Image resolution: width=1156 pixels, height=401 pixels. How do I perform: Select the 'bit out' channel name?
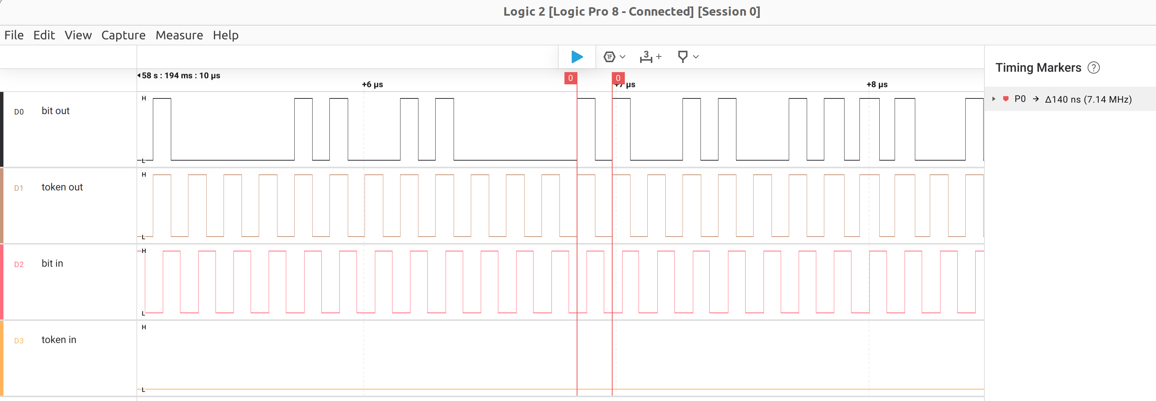coord(56,111)
